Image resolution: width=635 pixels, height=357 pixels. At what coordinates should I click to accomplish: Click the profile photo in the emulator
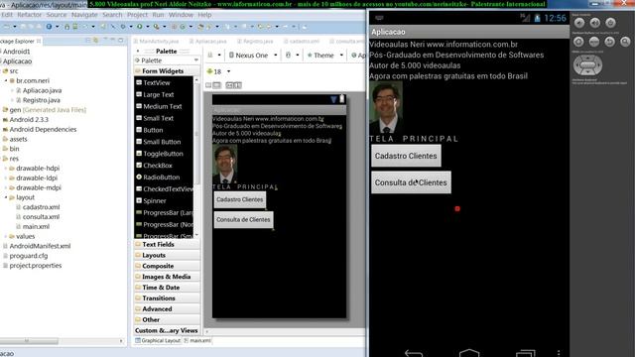tap(386, 107)
